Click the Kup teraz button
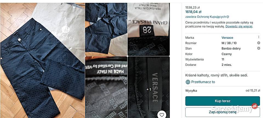The image size is (263, 118). coord(222,101)
